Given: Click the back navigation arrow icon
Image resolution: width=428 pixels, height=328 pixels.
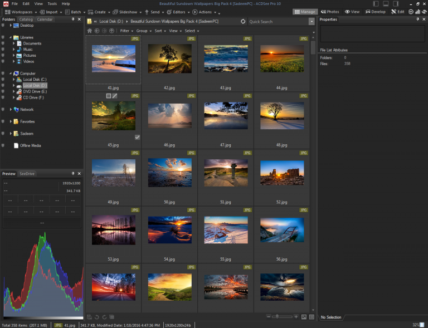Looking at the screenshot, I should pyautogui.click(x=97, y=31).
